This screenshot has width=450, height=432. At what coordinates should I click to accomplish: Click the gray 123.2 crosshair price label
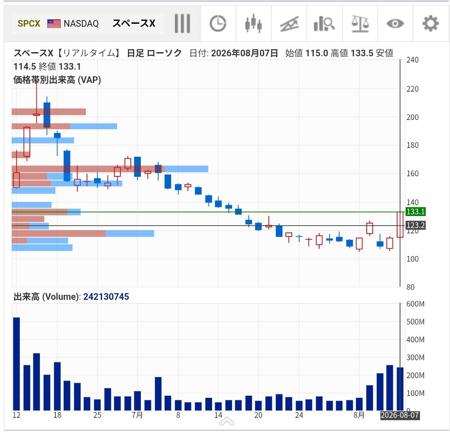[415, 225]
